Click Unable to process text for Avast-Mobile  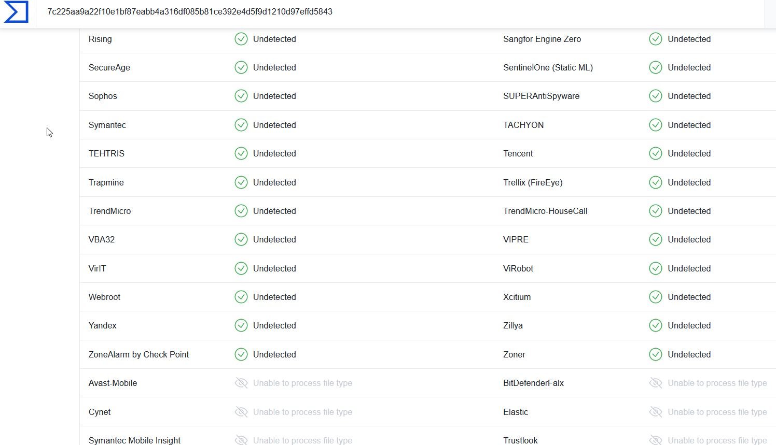tap(302, 383)
